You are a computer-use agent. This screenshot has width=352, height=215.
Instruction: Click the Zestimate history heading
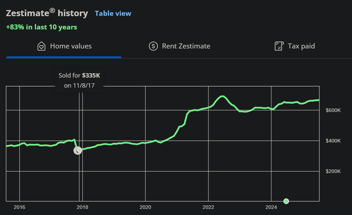(47, 13)
